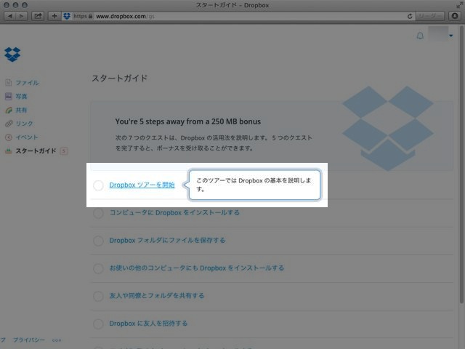Click the page vertical scrollbar
This screenshot has height=349, width=465.
pyautogui.click(x=461, y=165)
